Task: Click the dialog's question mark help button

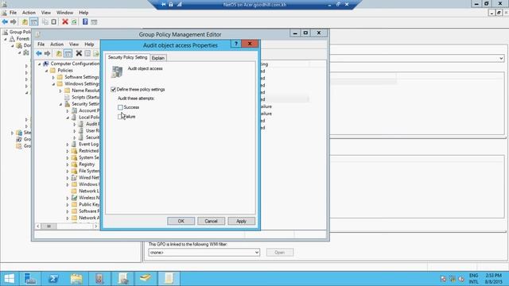Action: pyautogui.click(x=236, y=44)
